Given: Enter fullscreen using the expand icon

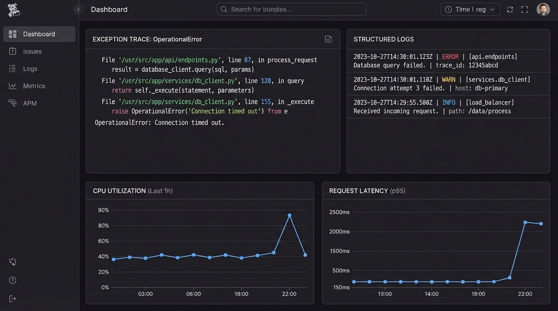Looking at the screenshot, I should [525, 9].
